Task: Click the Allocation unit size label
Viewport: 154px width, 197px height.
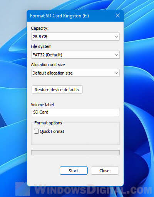Action: pos(48,65)
